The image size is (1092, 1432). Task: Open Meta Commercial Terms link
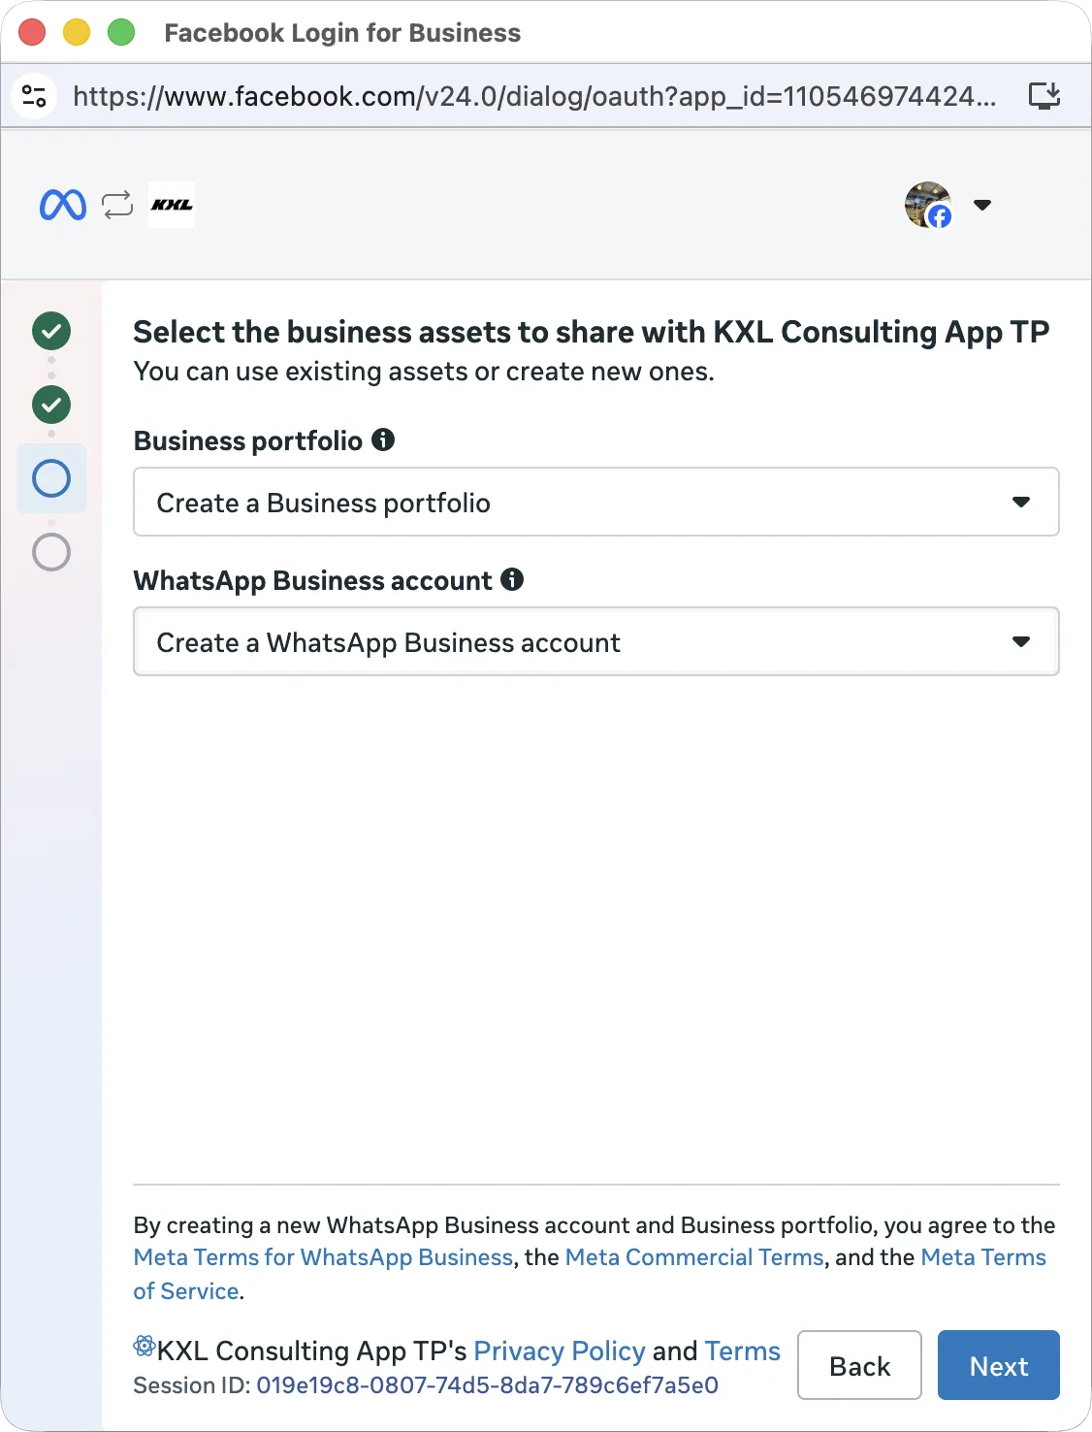[694, 1257]
